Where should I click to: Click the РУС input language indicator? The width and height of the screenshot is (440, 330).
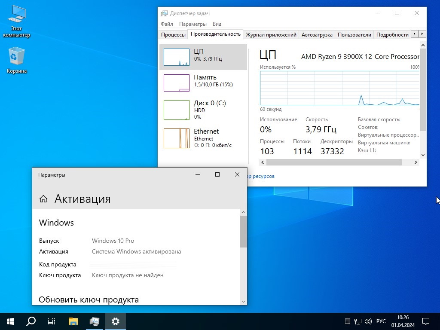381,321
